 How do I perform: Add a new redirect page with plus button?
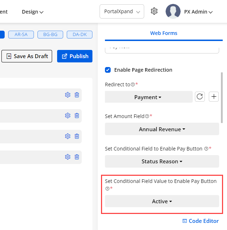(213, 97)
